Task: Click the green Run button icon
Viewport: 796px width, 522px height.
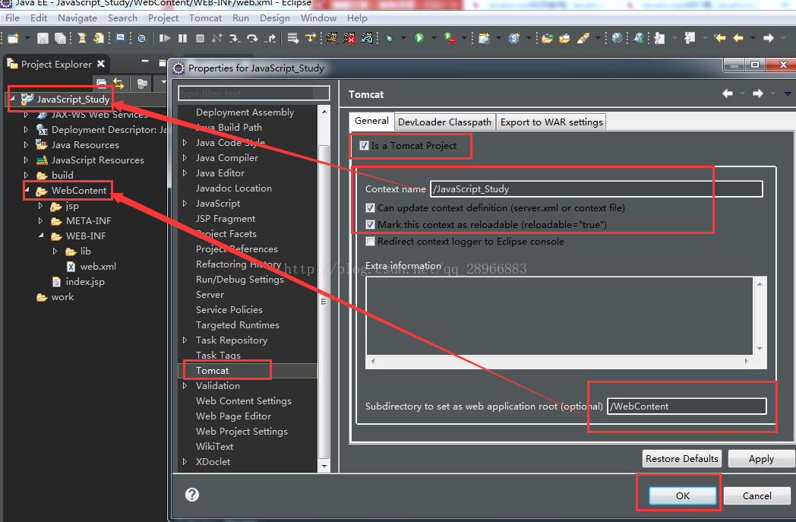Action: 419,38
